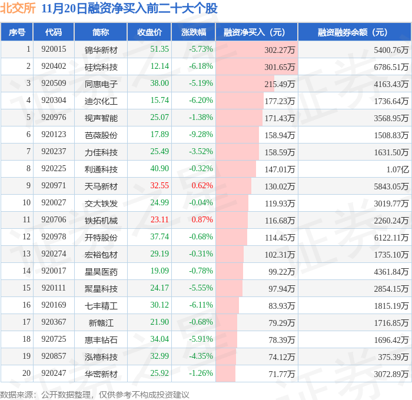Click closing price 51.35
Image resolution: width=412 pixels, height=400 pixels.
pos(160,49)
